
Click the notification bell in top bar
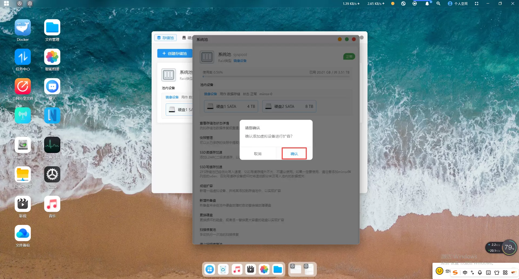click(x=427, y=4)
